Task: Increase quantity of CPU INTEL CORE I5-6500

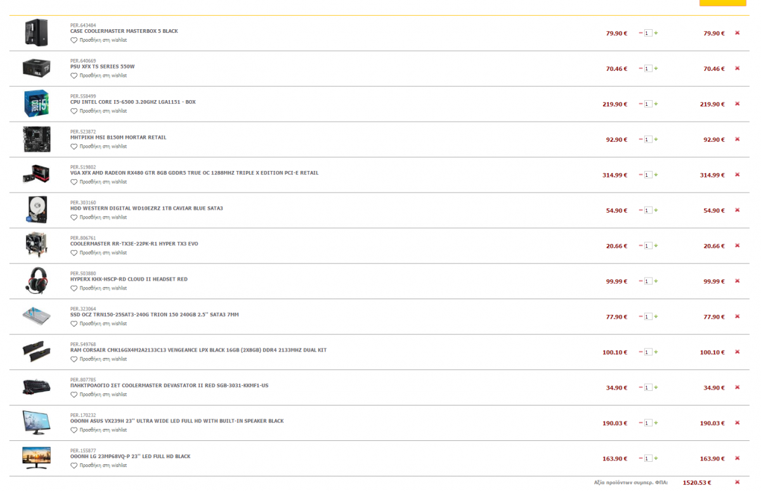Action: click(x=656, y=104)
